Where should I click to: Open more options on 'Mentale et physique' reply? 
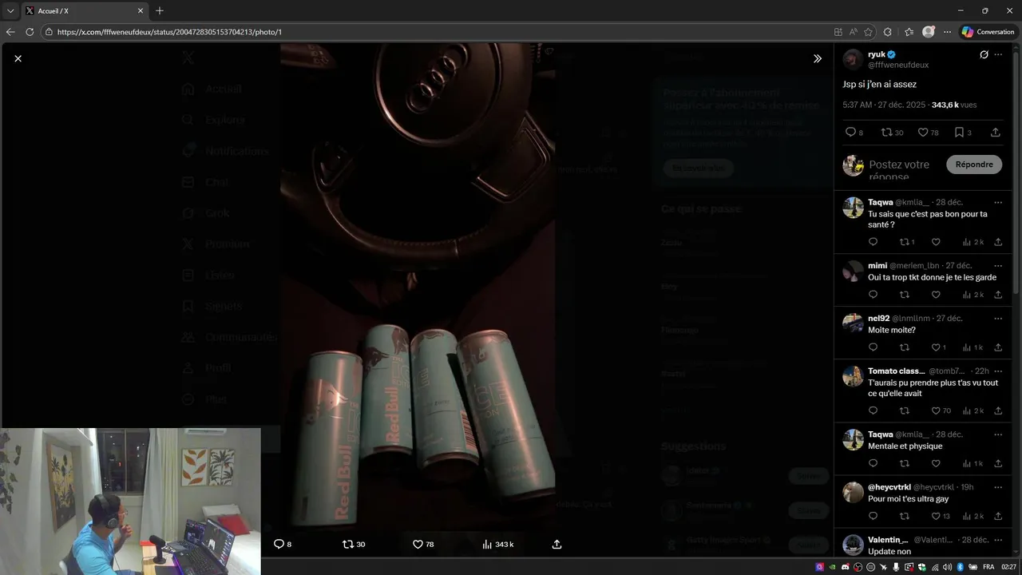[x=998, y=434]
